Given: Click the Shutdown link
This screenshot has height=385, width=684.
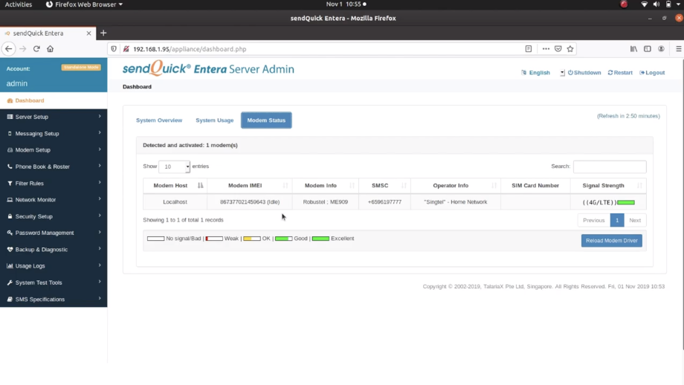Looking at the screenshot, I should 584,73.
